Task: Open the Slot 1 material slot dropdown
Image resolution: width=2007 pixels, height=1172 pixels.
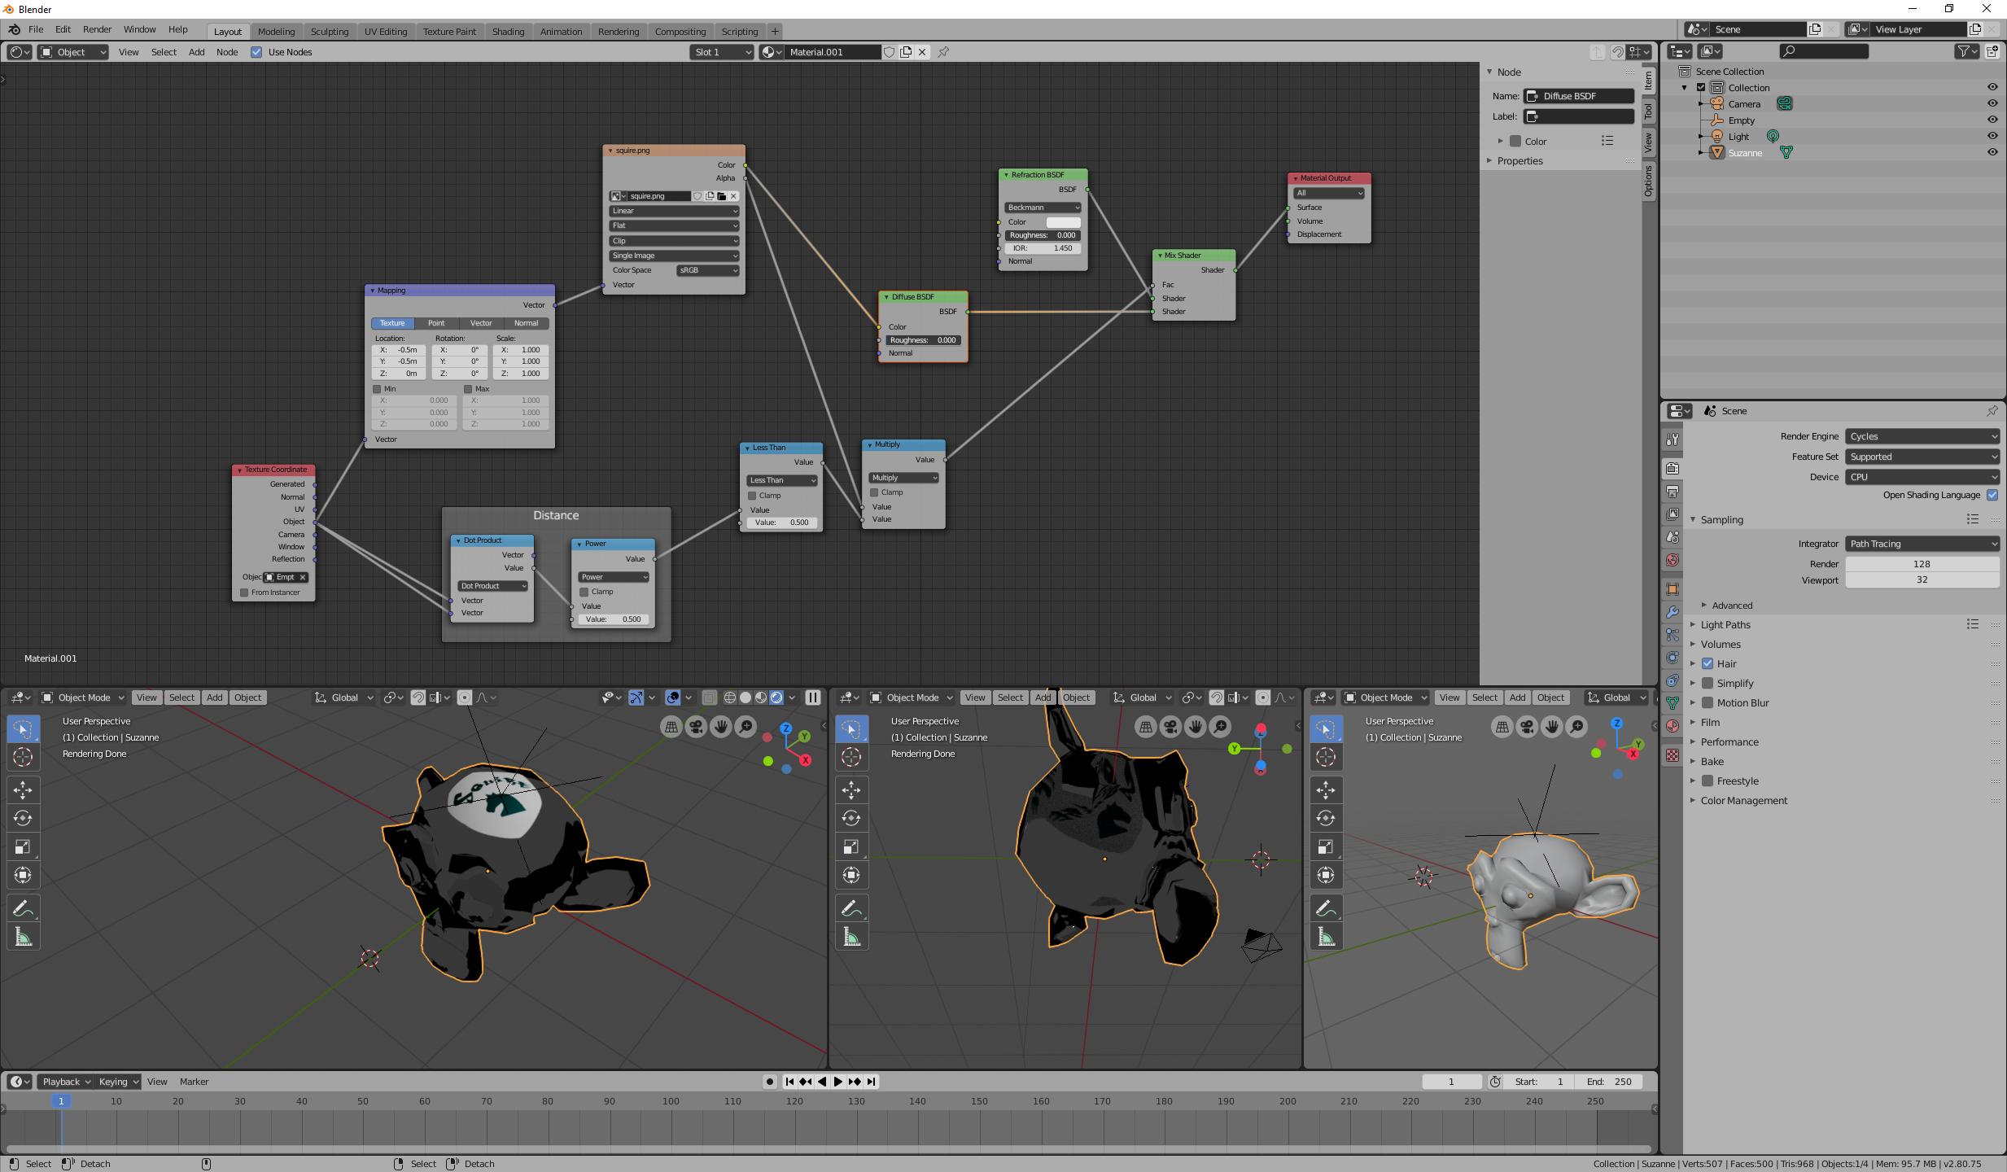Action: tap(722, 52)
